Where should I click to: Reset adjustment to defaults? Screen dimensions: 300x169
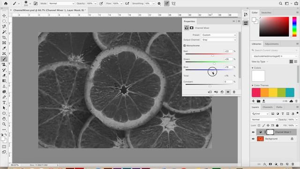222,92
